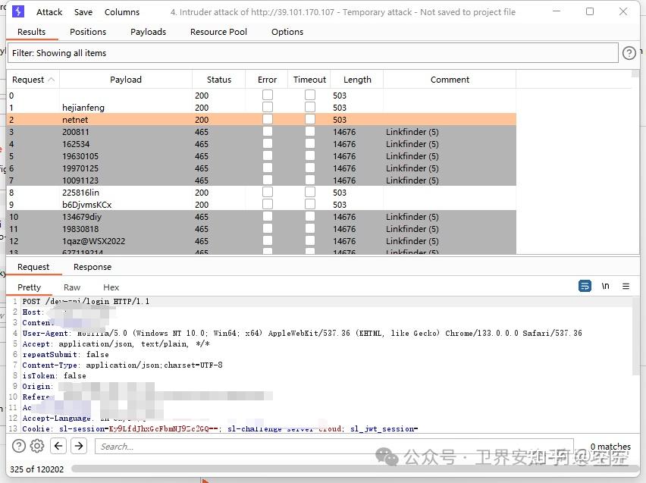Click the Filter: Showing all items bar
Screen dimensions: 646x483
tap(313, 53)
